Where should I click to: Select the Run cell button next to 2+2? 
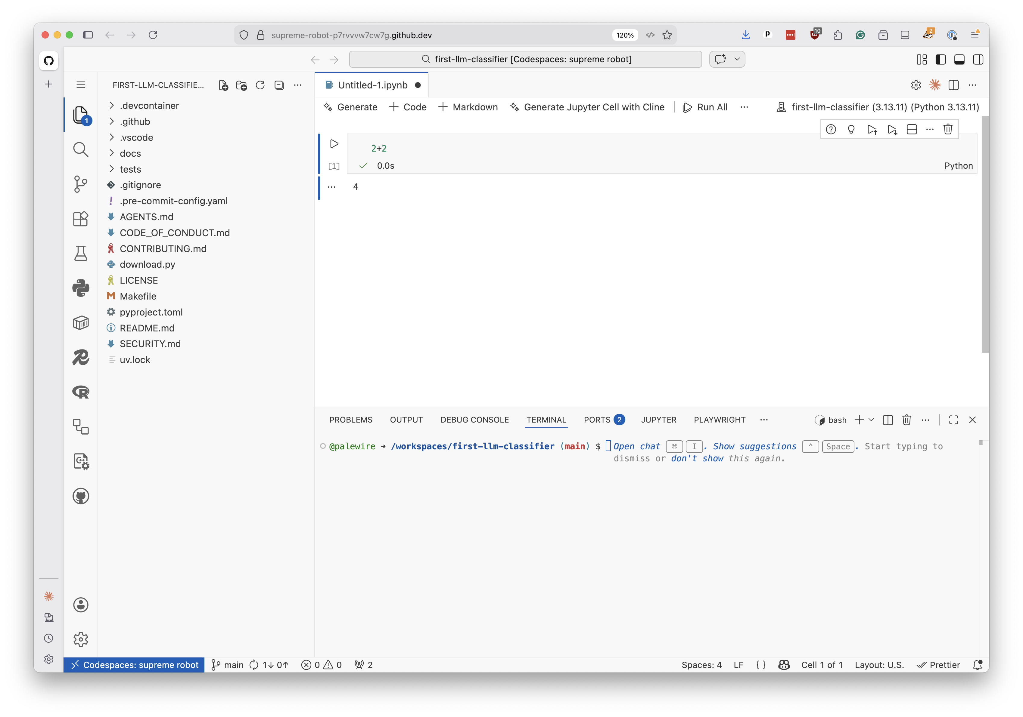click(334, 143)
